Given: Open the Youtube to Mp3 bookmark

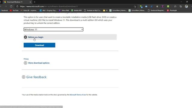Looking at the screenshot, I should point(92,10).
